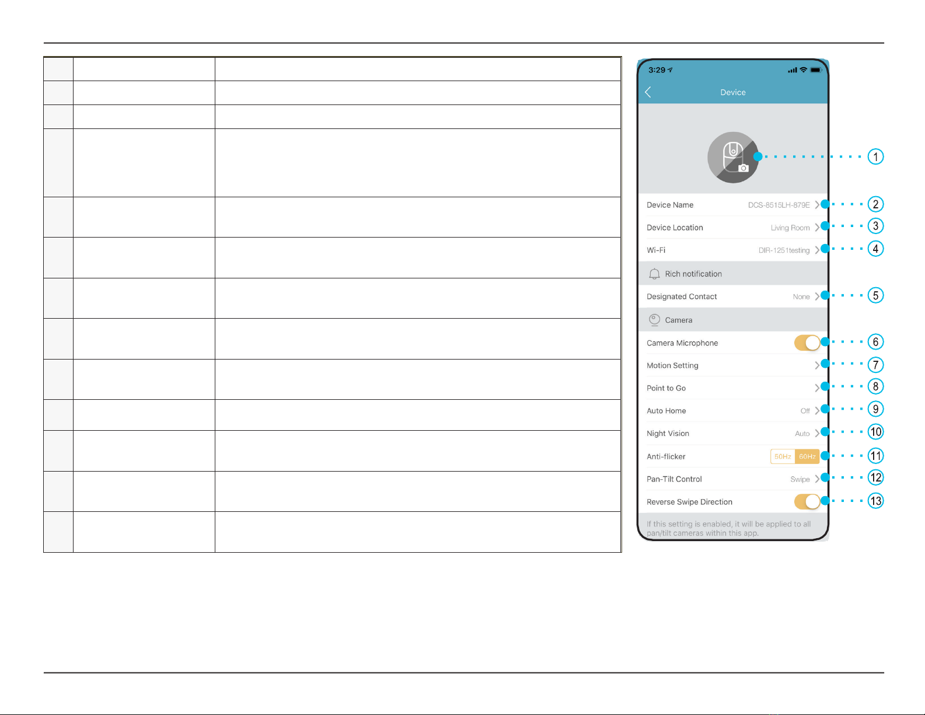Tap DCS-8515LH-879E device name value
This screenshot has height=715, width=925.
click(x=779, y=205)
